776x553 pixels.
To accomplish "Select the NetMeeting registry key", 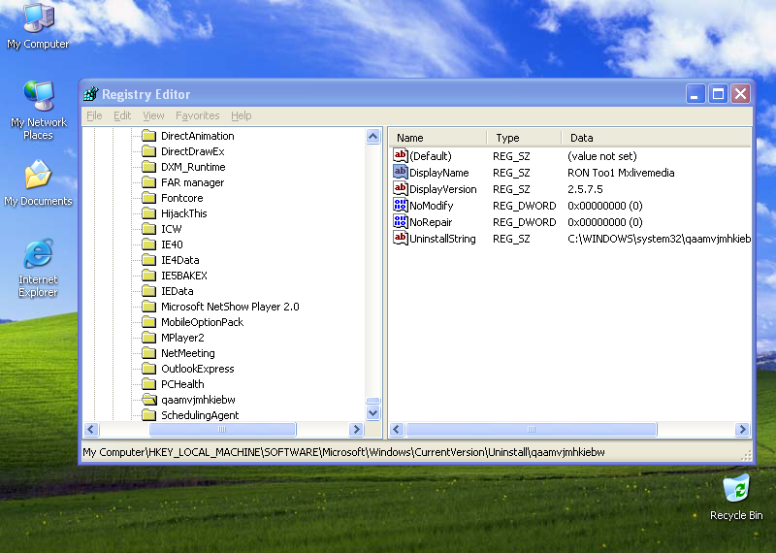I will [x=188, y=353].
